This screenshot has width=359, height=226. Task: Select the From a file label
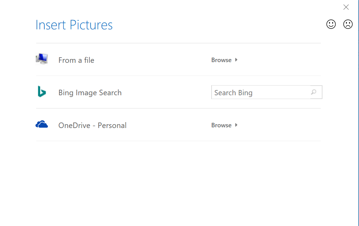(76, 60)
